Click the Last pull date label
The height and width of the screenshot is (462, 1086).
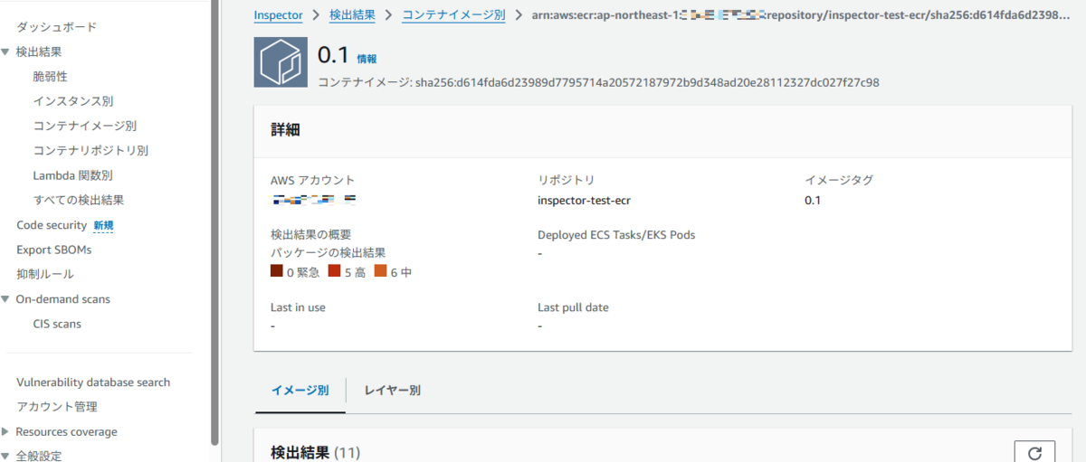pos(573,307)
